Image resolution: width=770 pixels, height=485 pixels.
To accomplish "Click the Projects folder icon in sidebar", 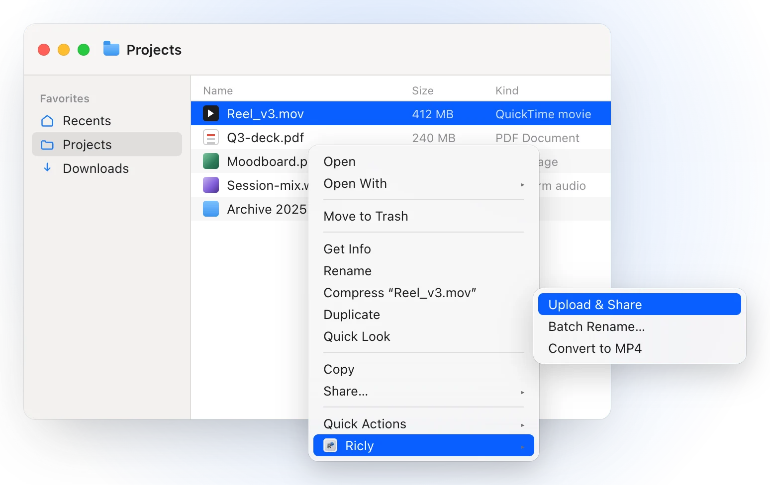I will (x=47, y=145).
